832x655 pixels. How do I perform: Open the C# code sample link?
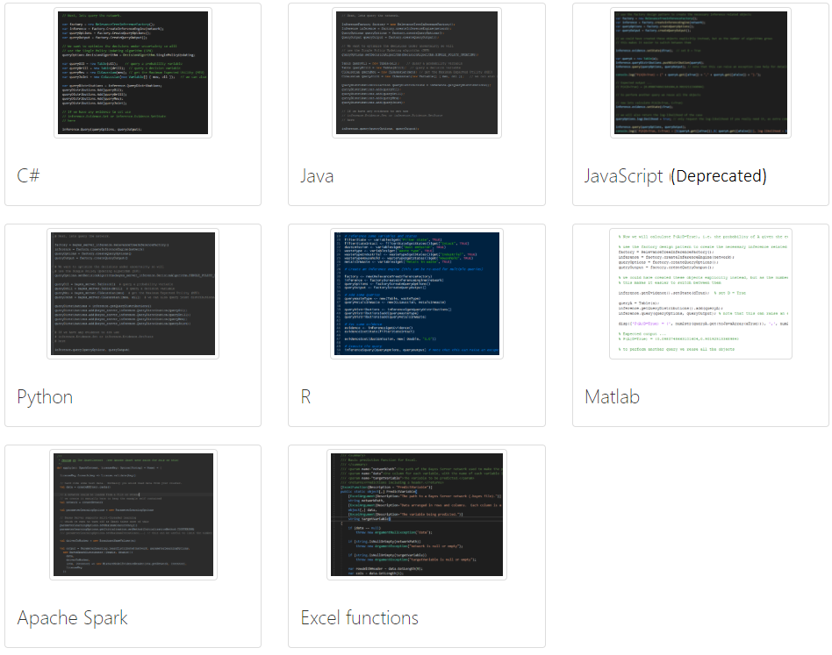(27, 175)
